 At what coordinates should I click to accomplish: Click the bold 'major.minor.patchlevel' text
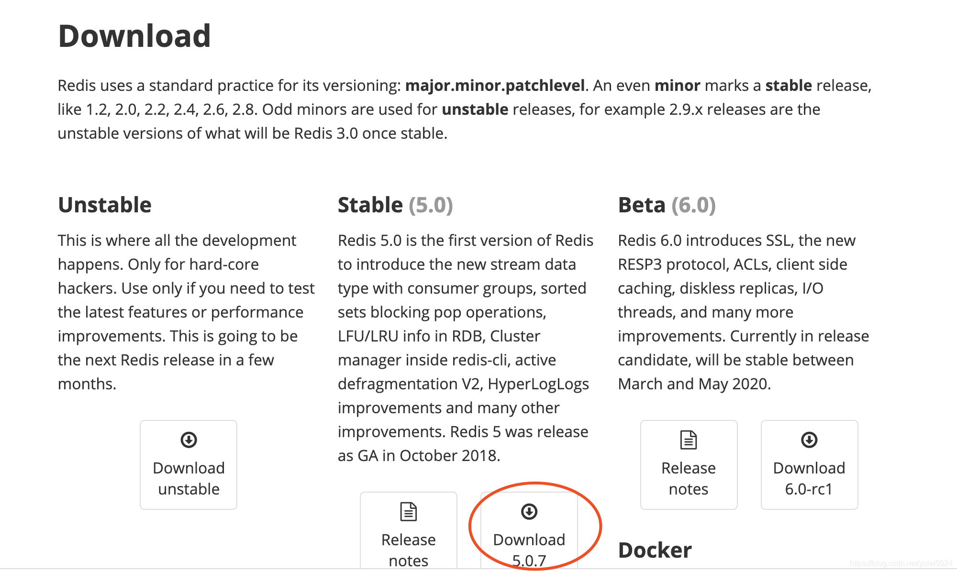pos(495,86)
